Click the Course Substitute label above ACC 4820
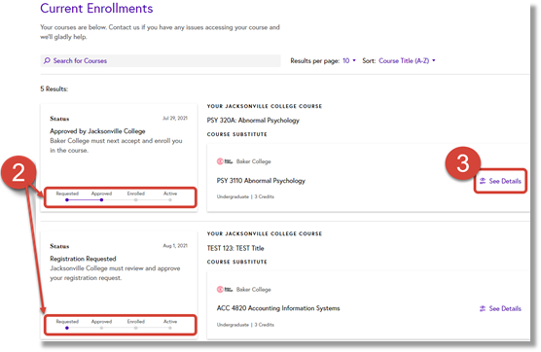 237,262
